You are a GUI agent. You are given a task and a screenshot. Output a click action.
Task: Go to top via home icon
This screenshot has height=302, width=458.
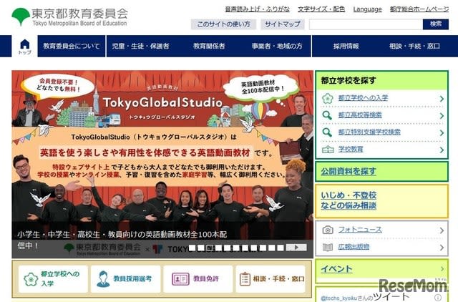click(x=25, y=47)
